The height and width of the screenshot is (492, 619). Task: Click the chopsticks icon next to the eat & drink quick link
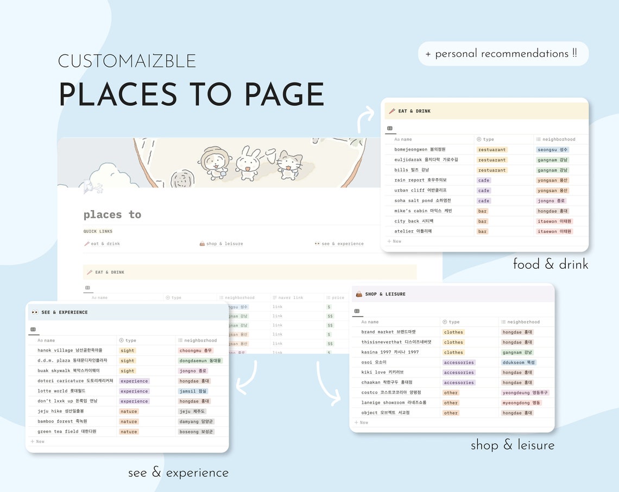coord(87,243)
